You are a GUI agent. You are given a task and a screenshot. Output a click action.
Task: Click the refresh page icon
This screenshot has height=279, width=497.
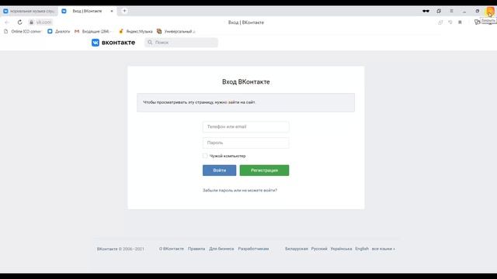point(19,22)
